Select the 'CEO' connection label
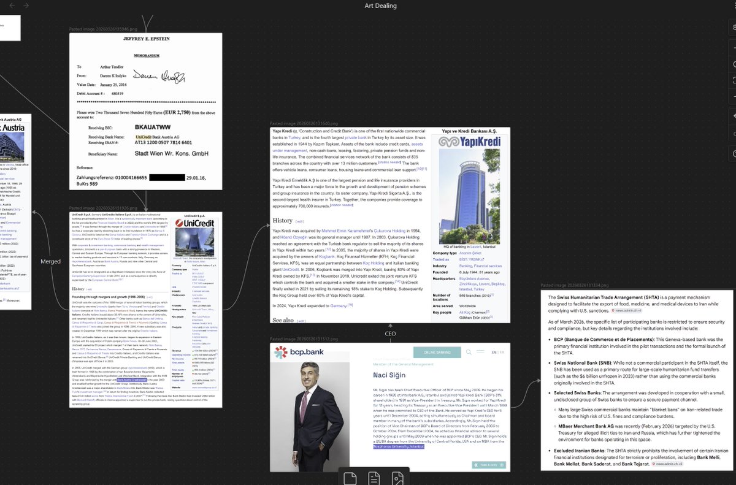Screen dimensions: 736x485 (x=390, y=334)
